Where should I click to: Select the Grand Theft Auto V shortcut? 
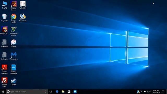coord(14,31)
